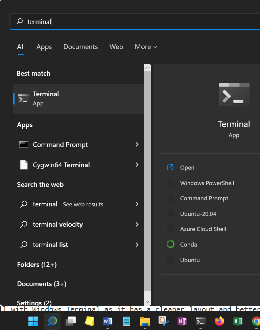Open Chrome from the taskbar

click(256, 321)
